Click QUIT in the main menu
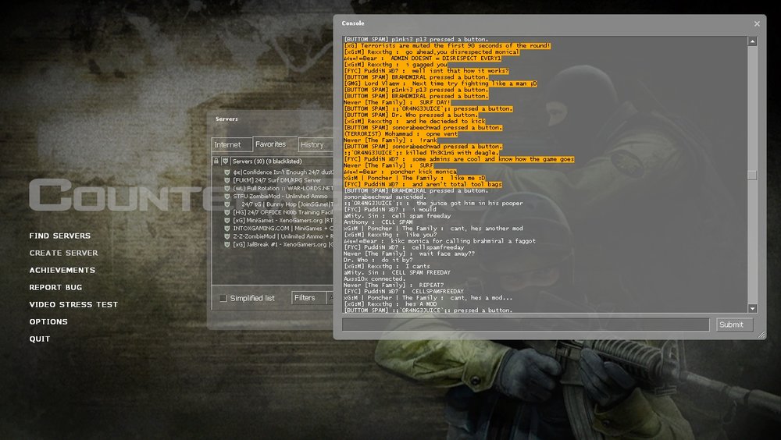The width and height of the screenshot is (781, 440). (40, 339)
